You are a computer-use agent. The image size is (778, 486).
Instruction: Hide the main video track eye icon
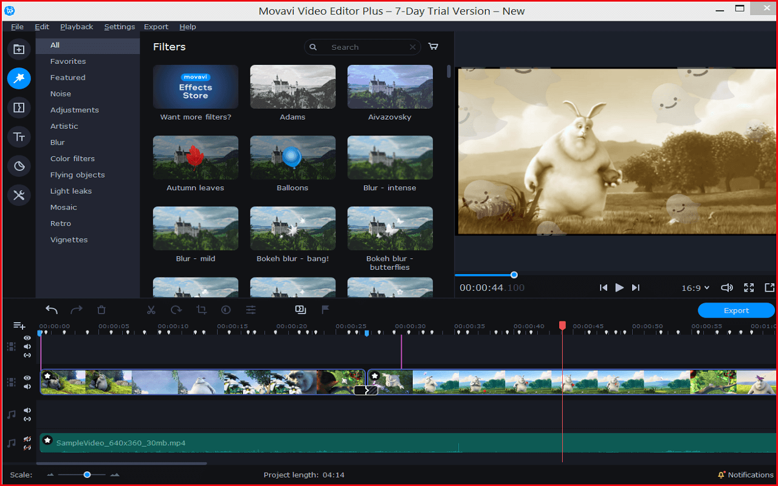click(x=27, y=378)
